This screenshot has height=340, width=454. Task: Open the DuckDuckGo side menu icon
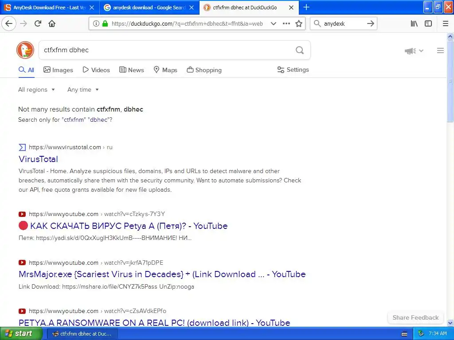(x=440, y=50)
